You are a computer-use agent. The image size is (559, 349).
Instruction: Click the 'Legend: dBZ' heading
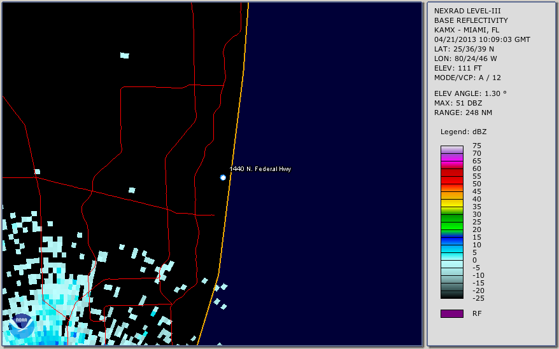[x=463, y=132]
